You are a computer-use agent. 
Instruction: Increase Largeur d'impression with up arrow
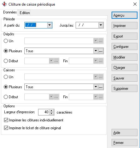[x=52, y=111]
